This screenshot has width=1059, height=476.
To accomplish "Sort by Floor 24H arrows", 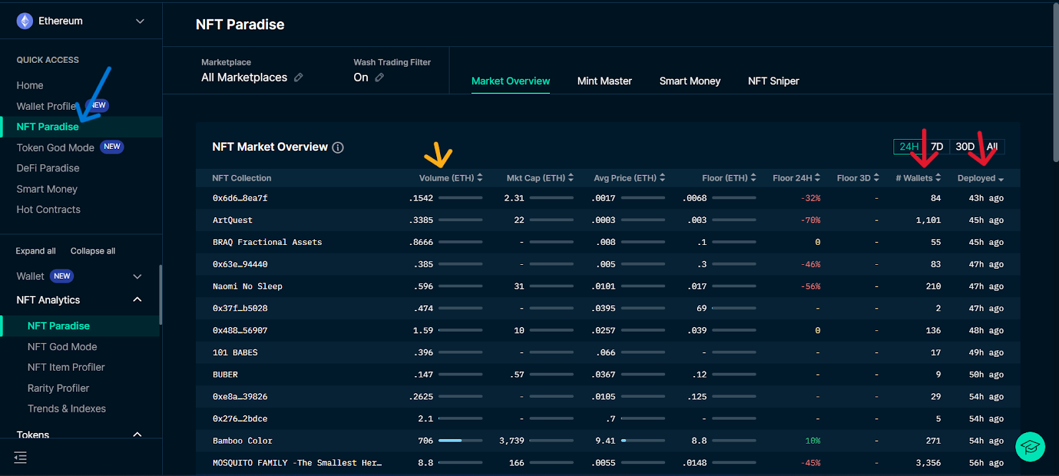I will pyautogui.click(x=817, y=177).
